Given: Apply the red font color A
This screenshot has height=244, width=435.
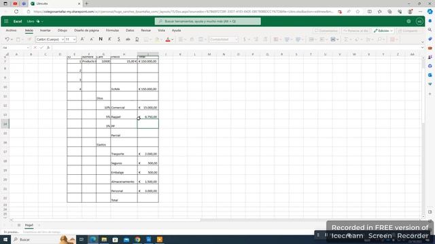Looking at the screenshot, I should (168, 39).
